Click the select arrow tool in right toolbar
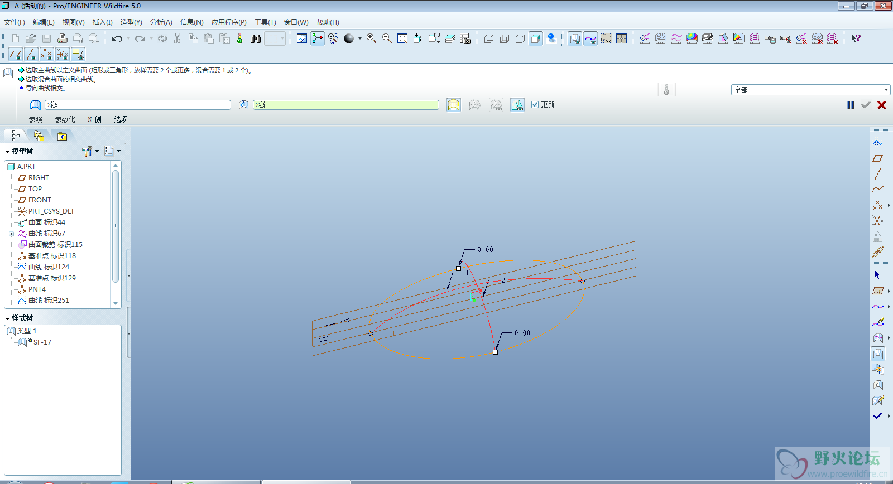 tap(878, 275)
